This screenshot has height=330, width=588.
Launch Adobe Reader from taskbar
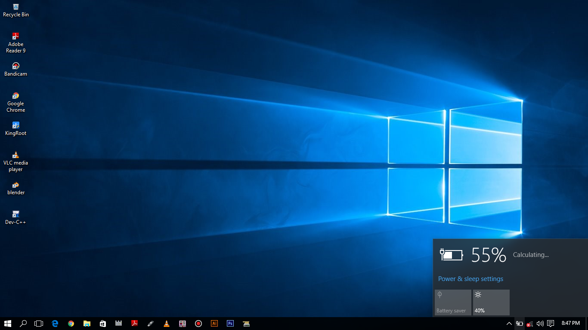[x=135, y=324]
